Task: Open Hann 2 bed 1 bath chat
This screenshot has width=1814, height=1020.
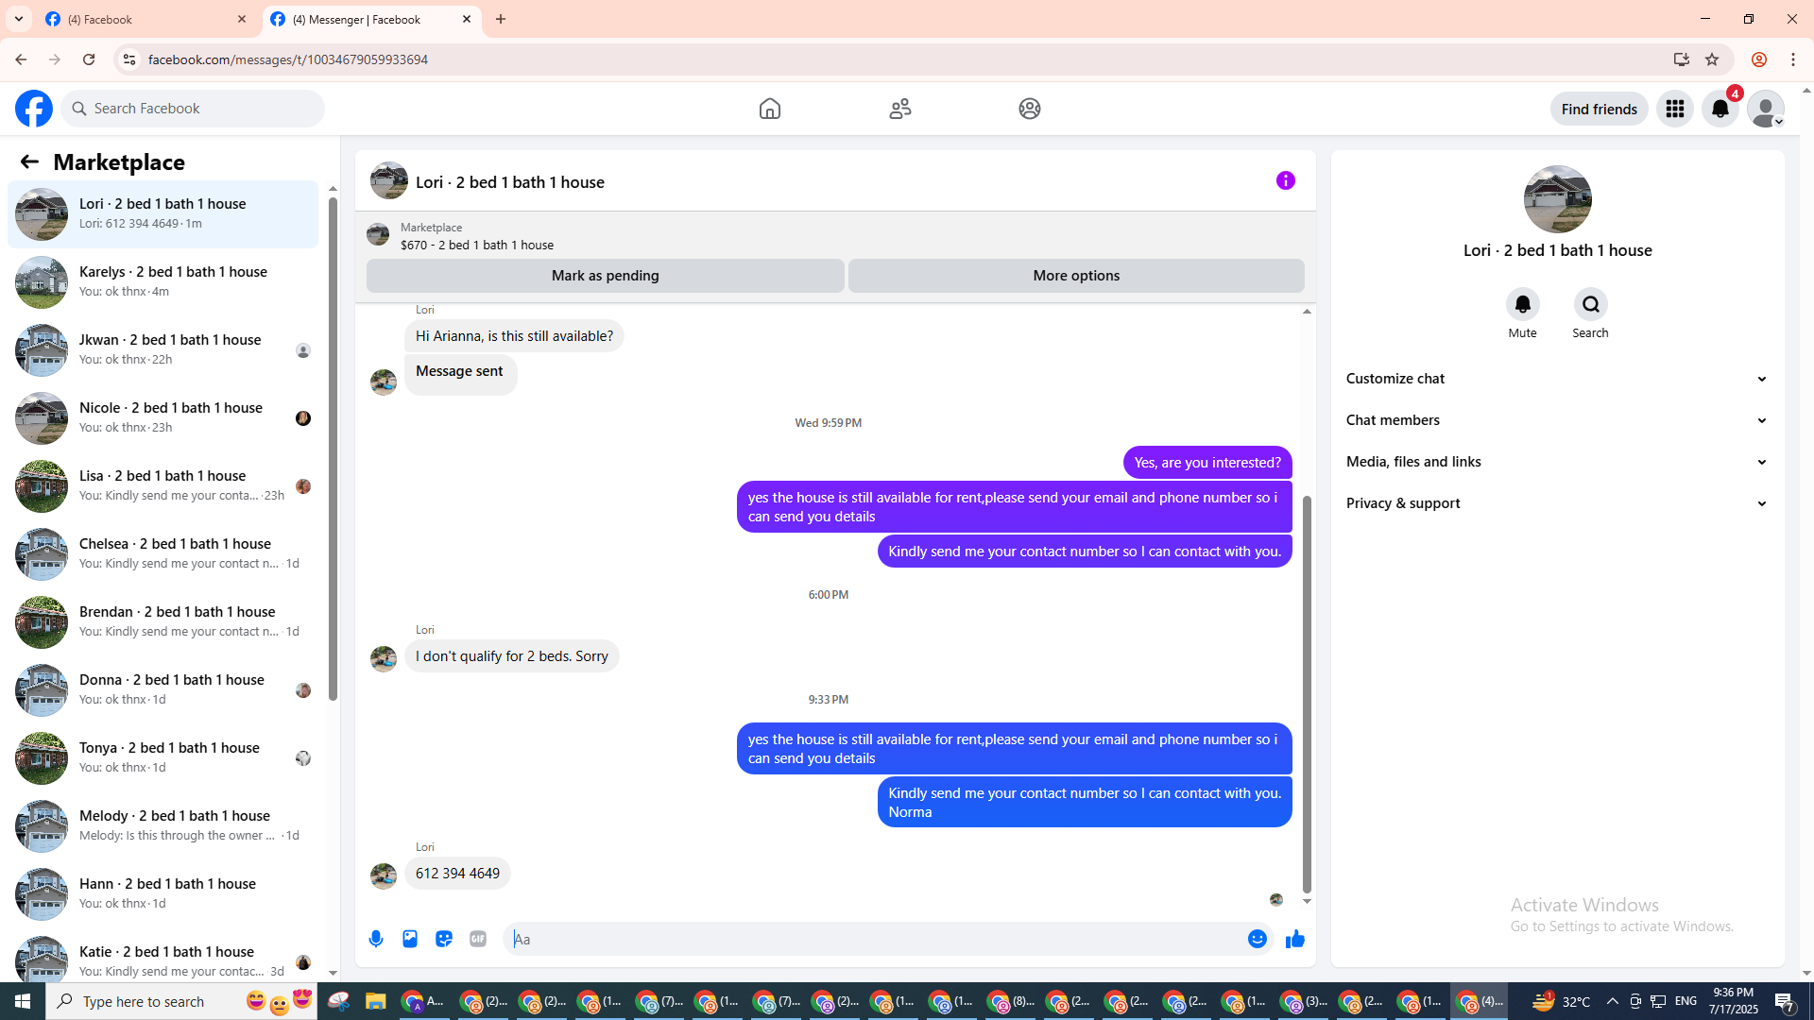Action: click(163, 893)
